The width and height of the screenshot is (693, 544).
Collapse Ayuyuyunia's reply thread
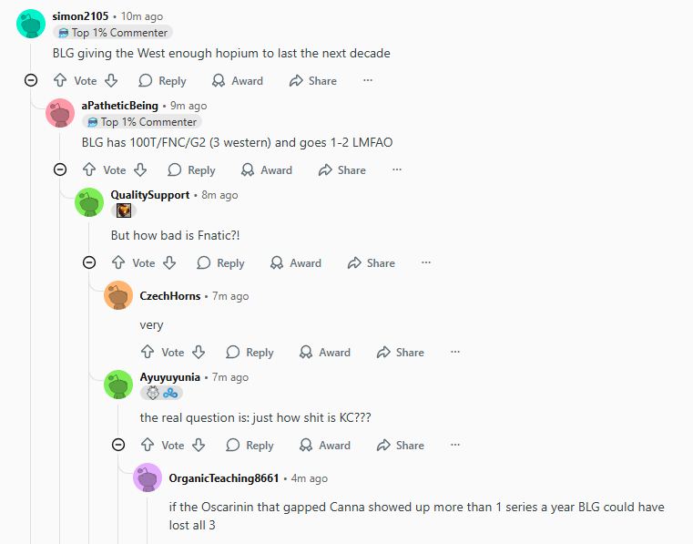pyautogui.click(x=118, y=445)
